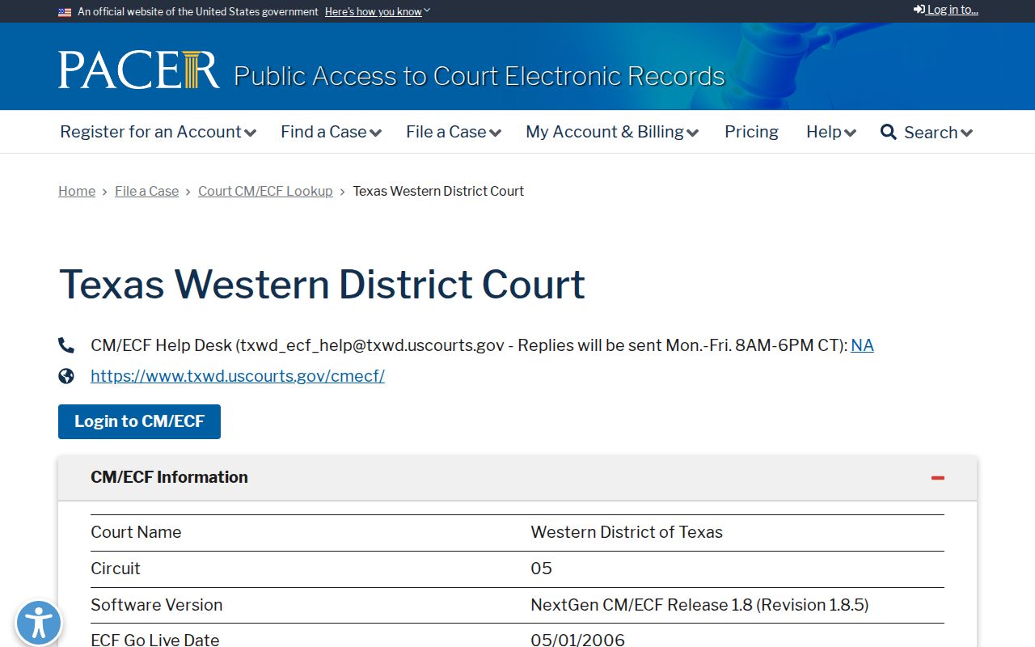Click the phone icon beside Help Desk
Viewport: 1035px width, 647px height.
(x=66, y=345)
